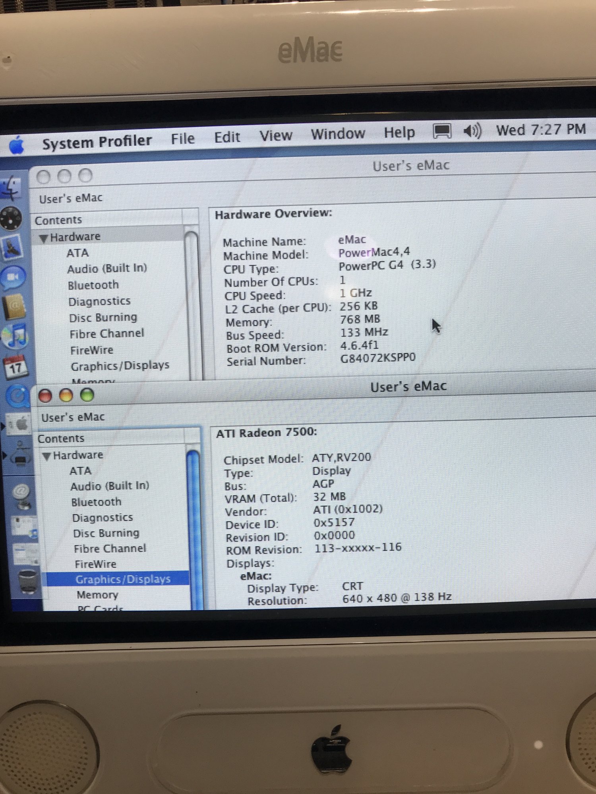Screen dimensions: 596x794
Task: Open Finder from the Dock
Action: pos(11,188)
